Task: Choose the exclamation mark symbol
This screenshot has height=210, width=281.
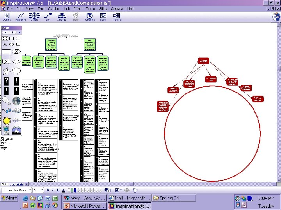Action: pyautogui.click(x=16, y=81)
